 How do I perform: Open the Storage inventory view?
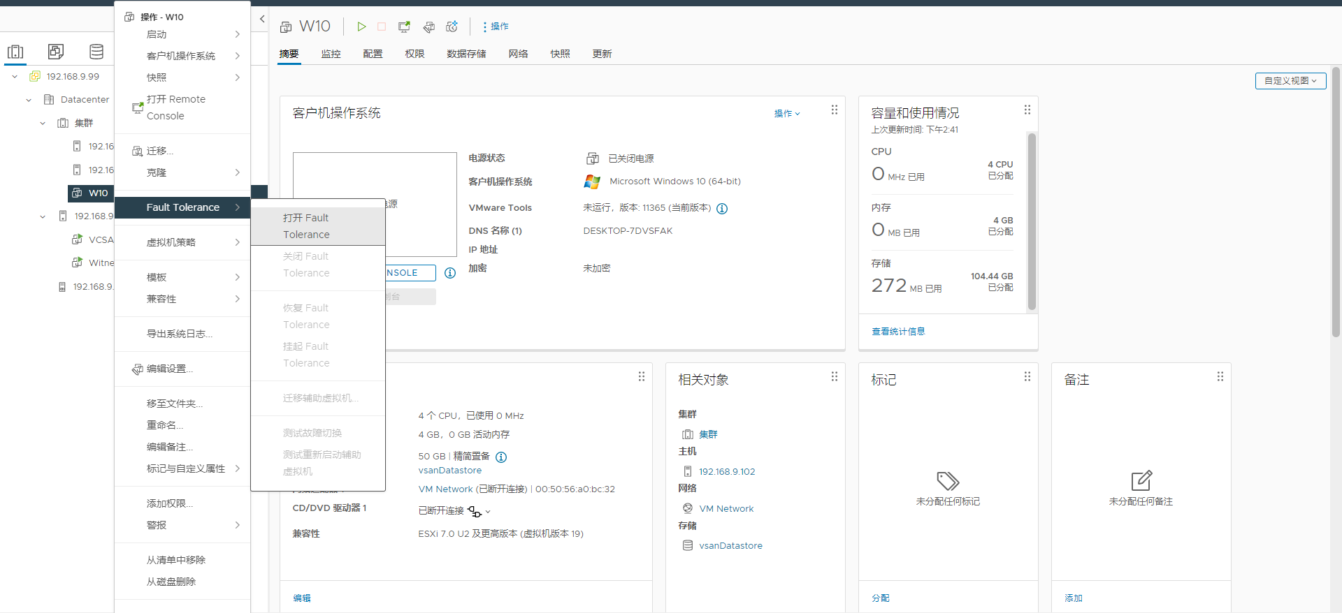pyautogui.click(x=96, y=52)
